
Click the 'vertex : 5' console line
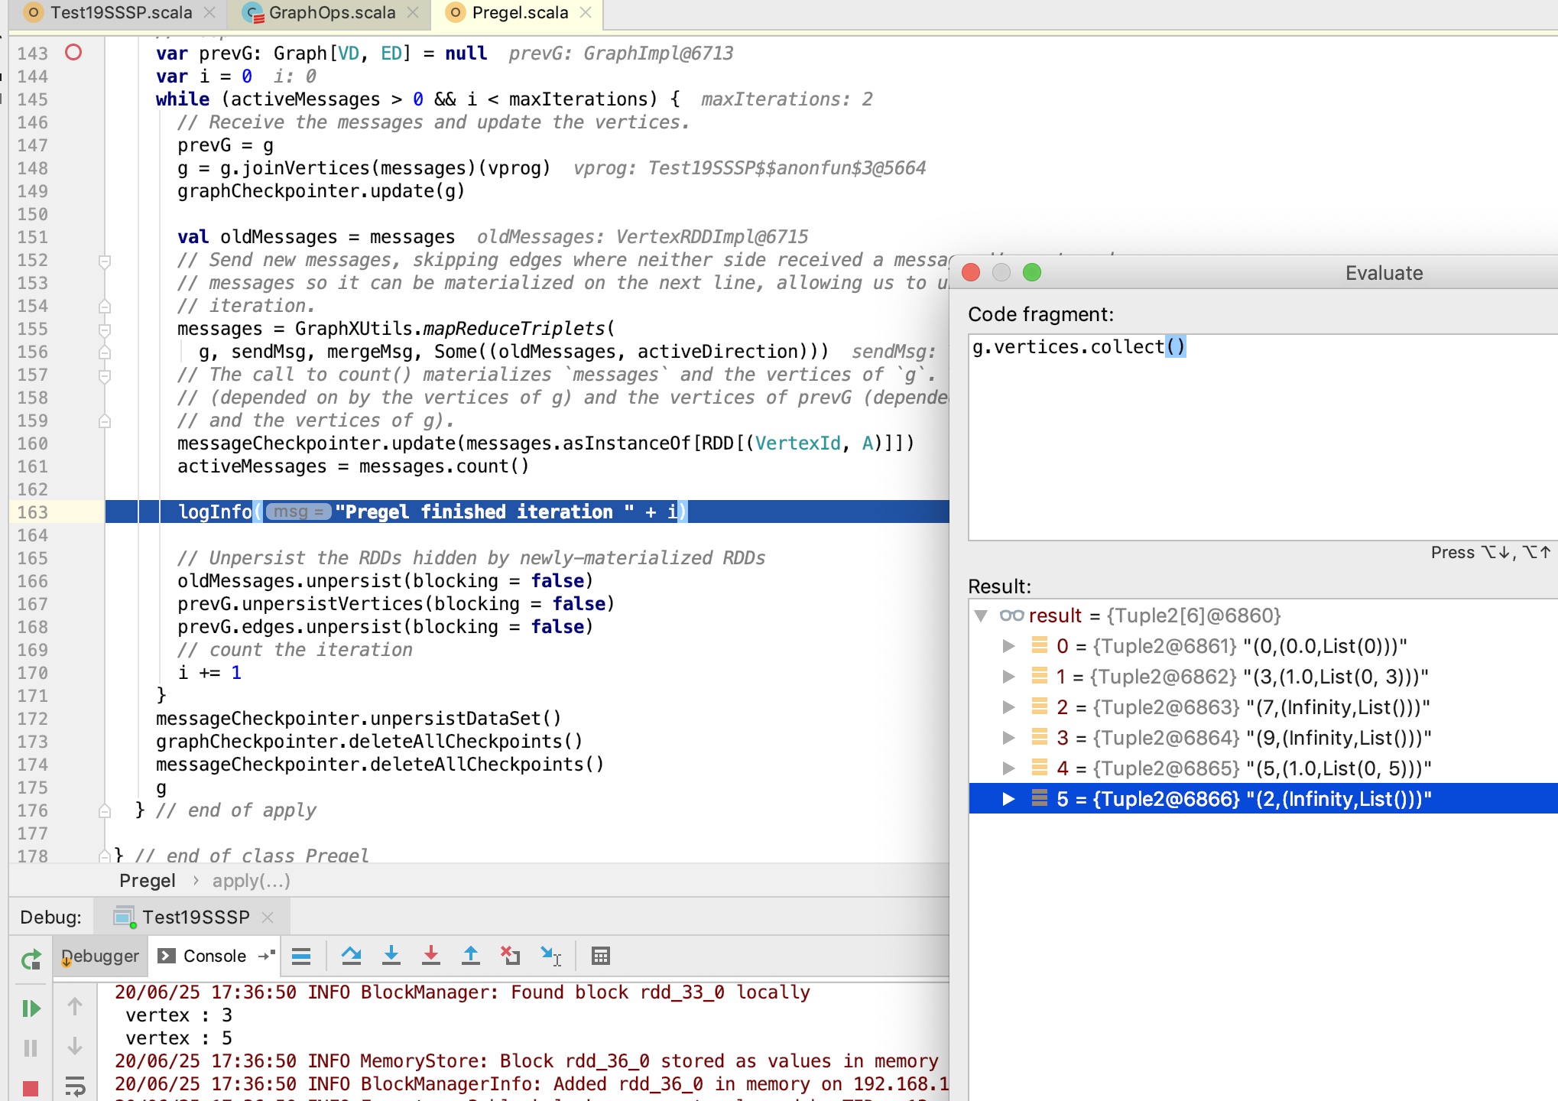coord(179,1038)
